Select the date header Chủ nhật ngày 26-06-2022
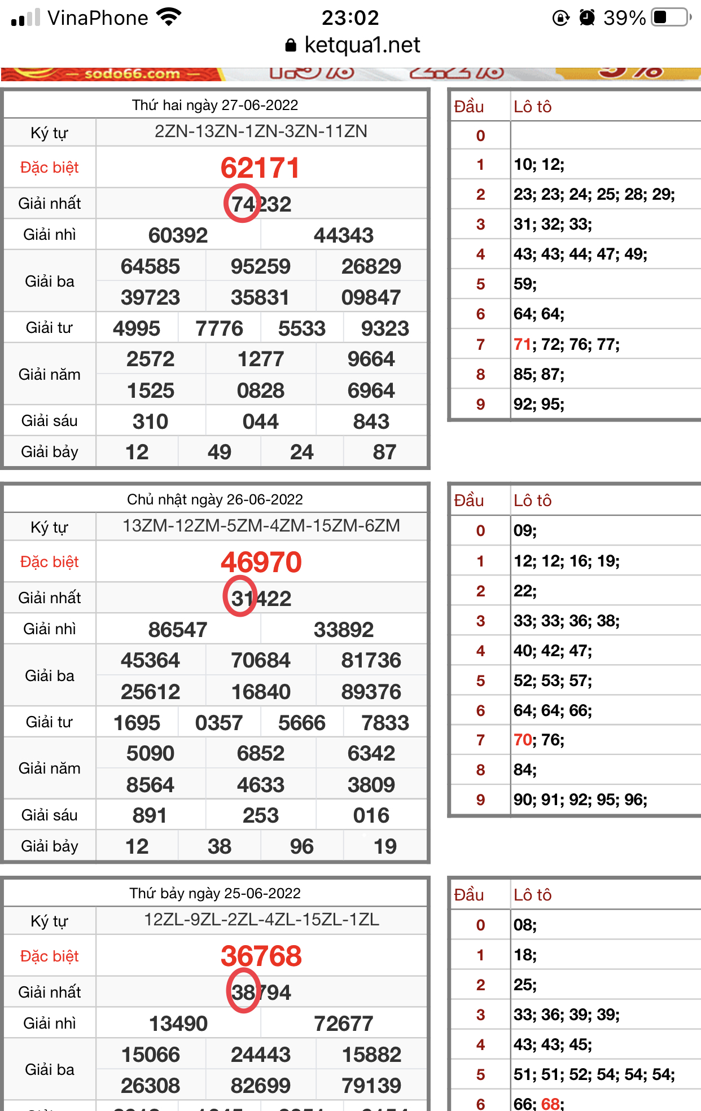This screenshot has width=701, height=1111. (x=215, y=499)
